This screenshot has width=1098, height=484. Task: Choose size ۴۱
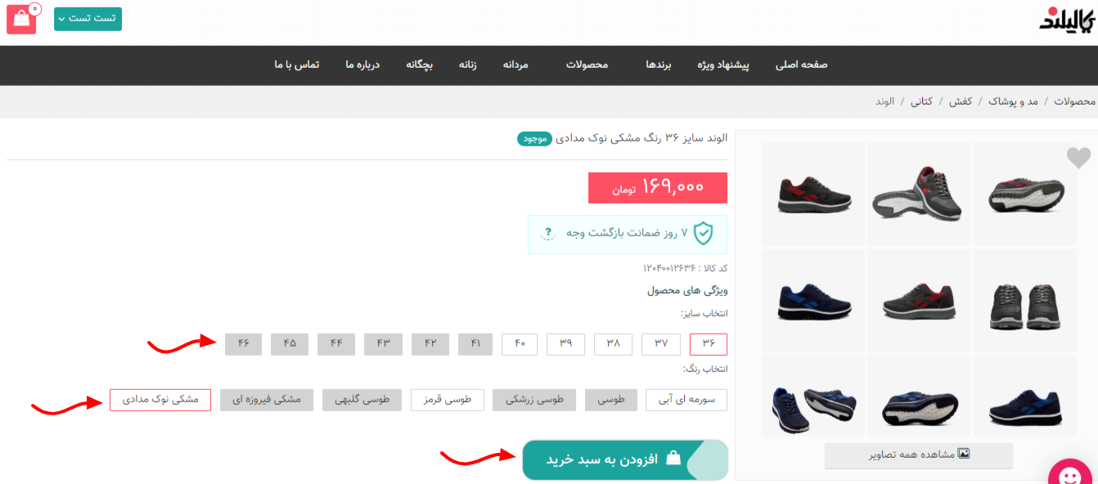coord(476,344)
